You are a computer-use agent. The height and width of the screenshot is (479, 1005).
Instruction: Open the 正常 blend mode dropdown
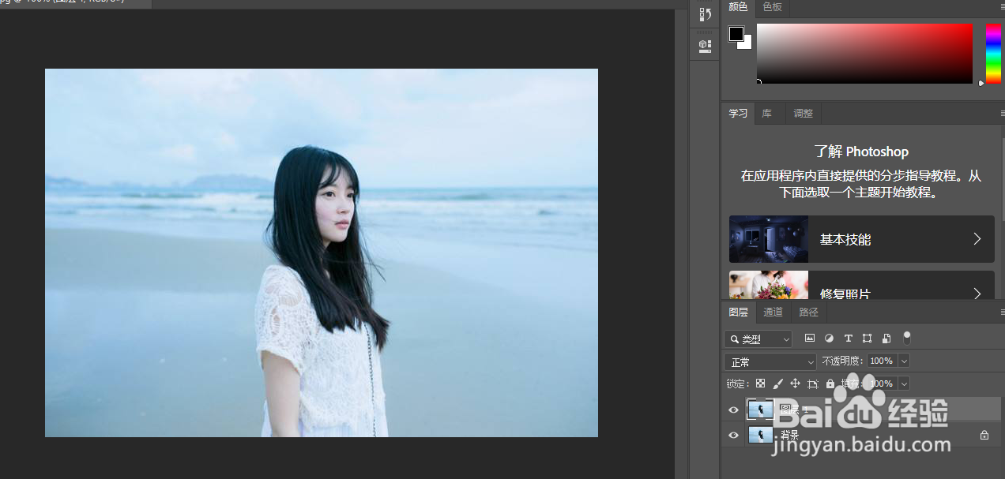tap(770, 361)
